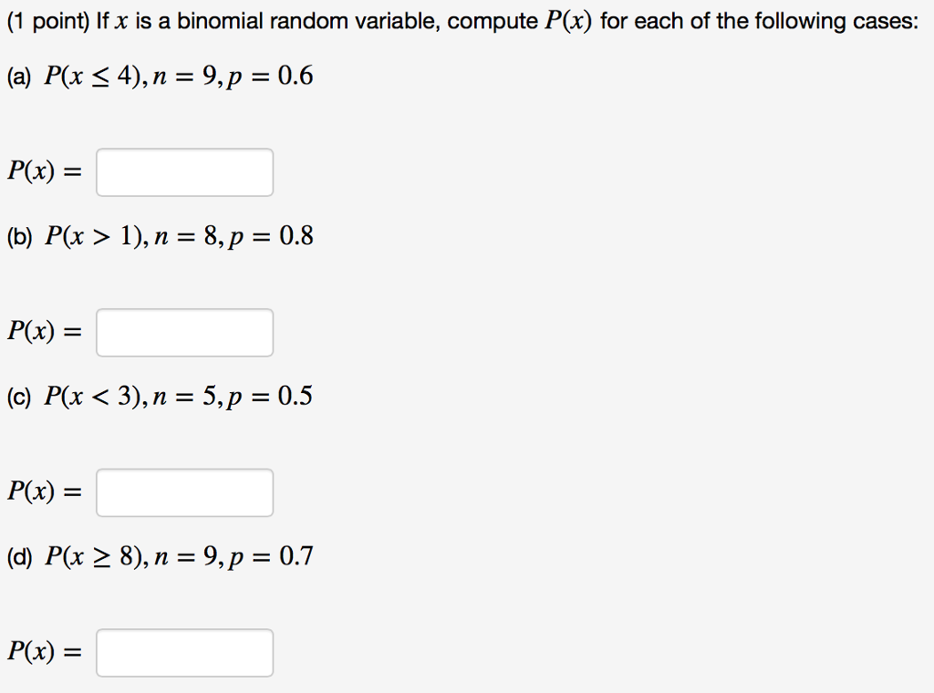Select the answer input for part (c)
The width and height of the screenshot is (934, 693).
click(x=184, y=492)
